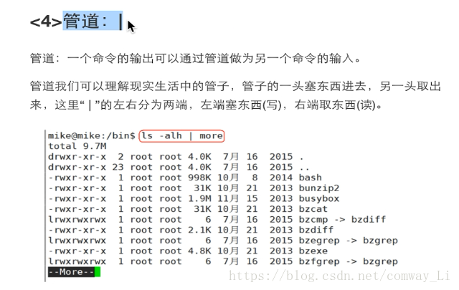Click the 'busybox' file name
Screen dimensions: 459x290
319,198
